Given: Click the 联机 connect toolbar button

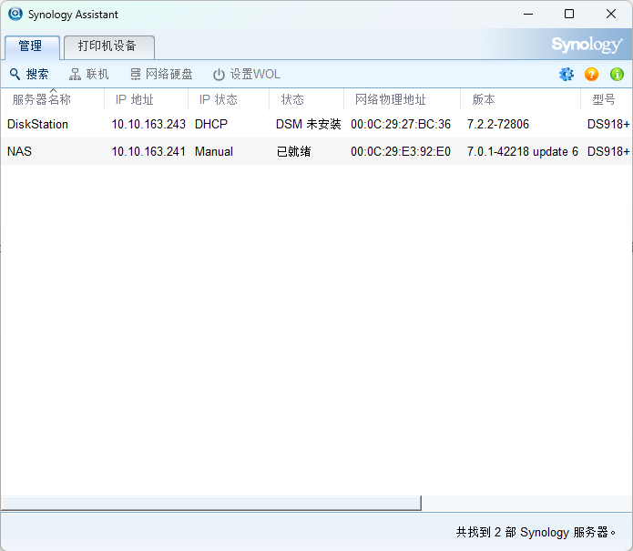Looking at the screenshot, I should click(x=89, y=75).
